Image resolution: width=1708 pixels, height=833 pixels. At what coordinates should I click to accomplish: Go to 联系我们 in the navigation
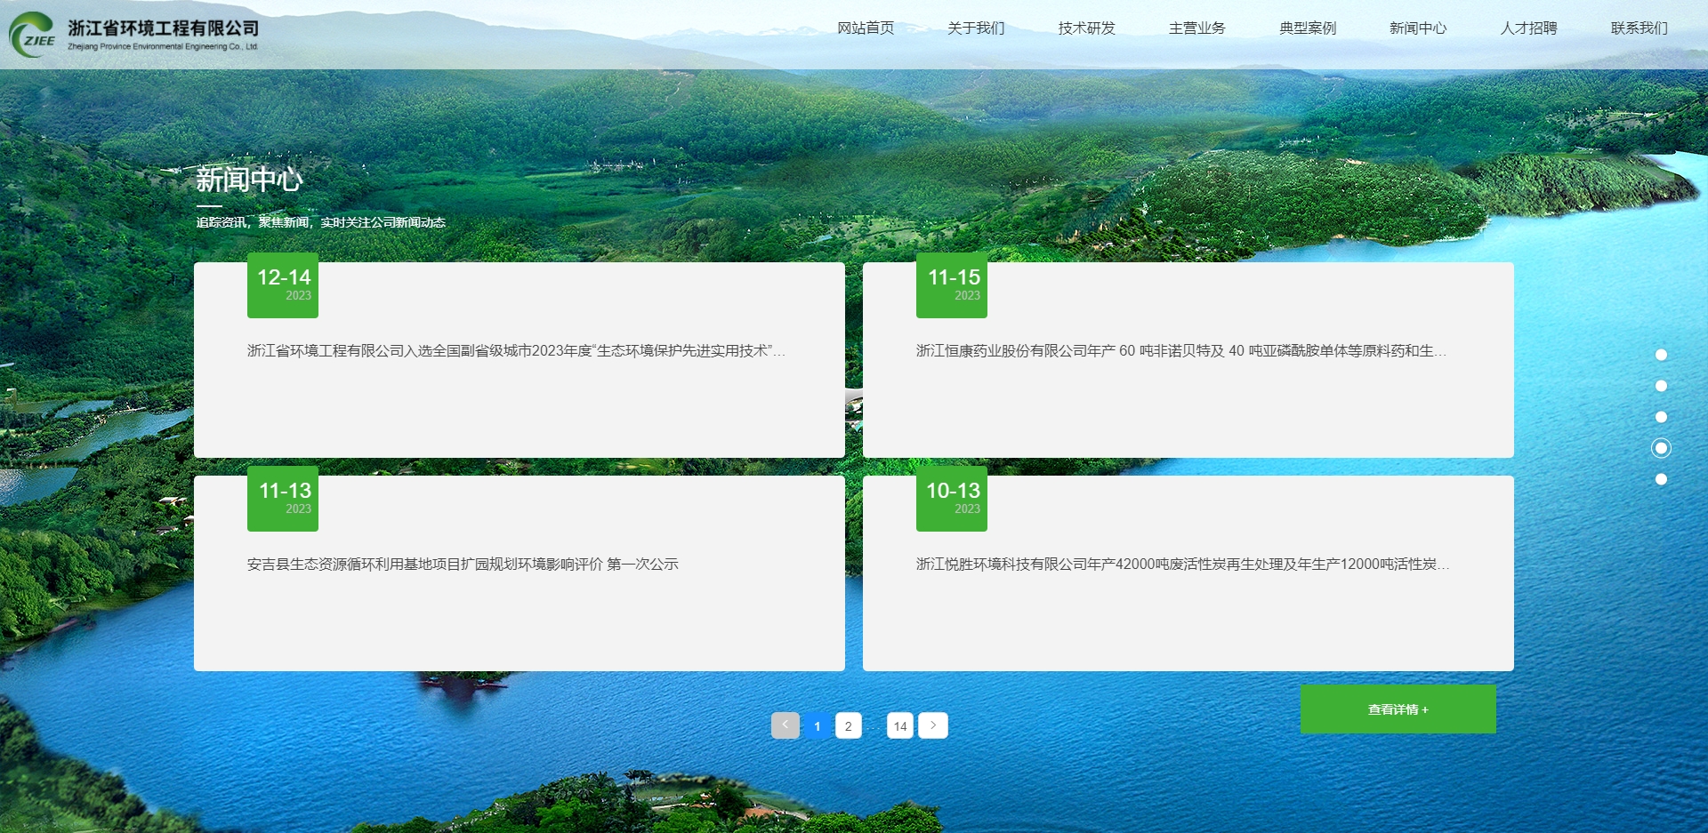tap(1639, 28)
